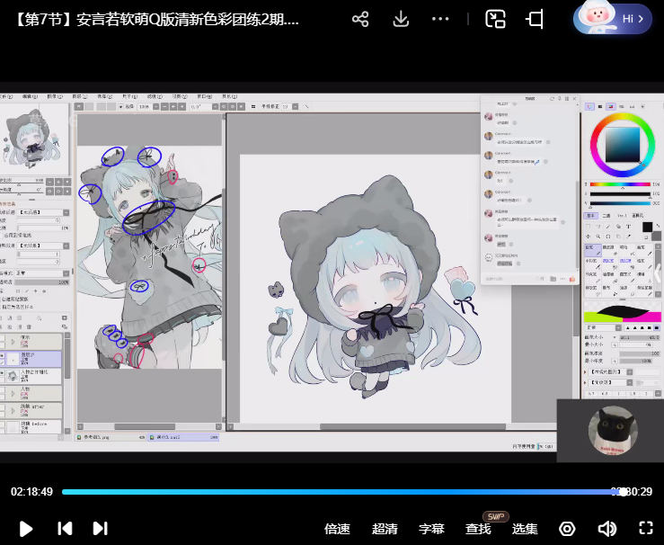664x545 pixels.
Task: Click the share icon in the top bar
Action: 360,19
